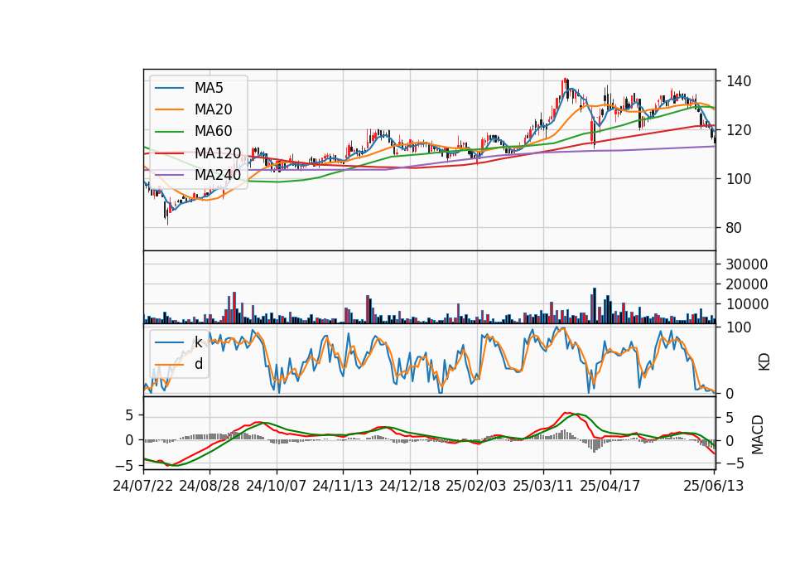This screenshot has width=795, height=572.
Task: Click the 20000 volume axis label
Action: point(747,284)
